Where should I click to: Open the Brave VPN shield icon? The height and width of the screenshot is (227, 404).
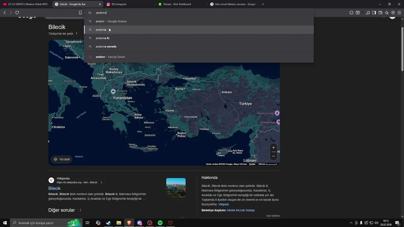(x=393, y=13)
